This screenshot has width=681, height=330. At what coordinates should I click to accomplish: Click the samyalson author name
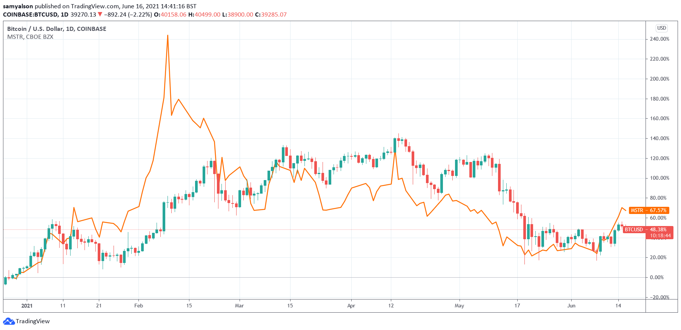[x=18, y=6]
